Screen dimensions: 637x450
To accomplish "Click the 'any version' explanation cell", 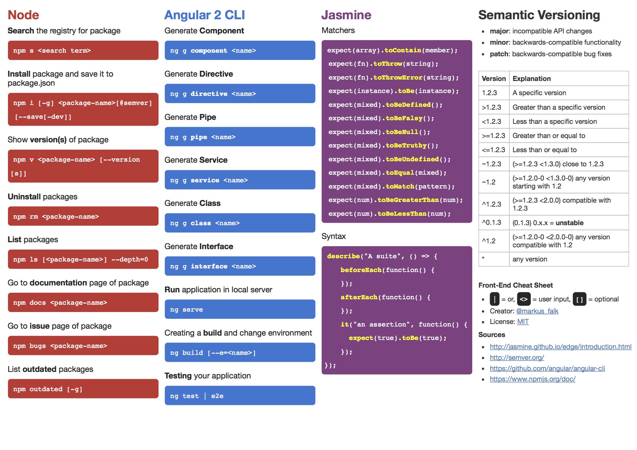I will [x=569, y=259].
